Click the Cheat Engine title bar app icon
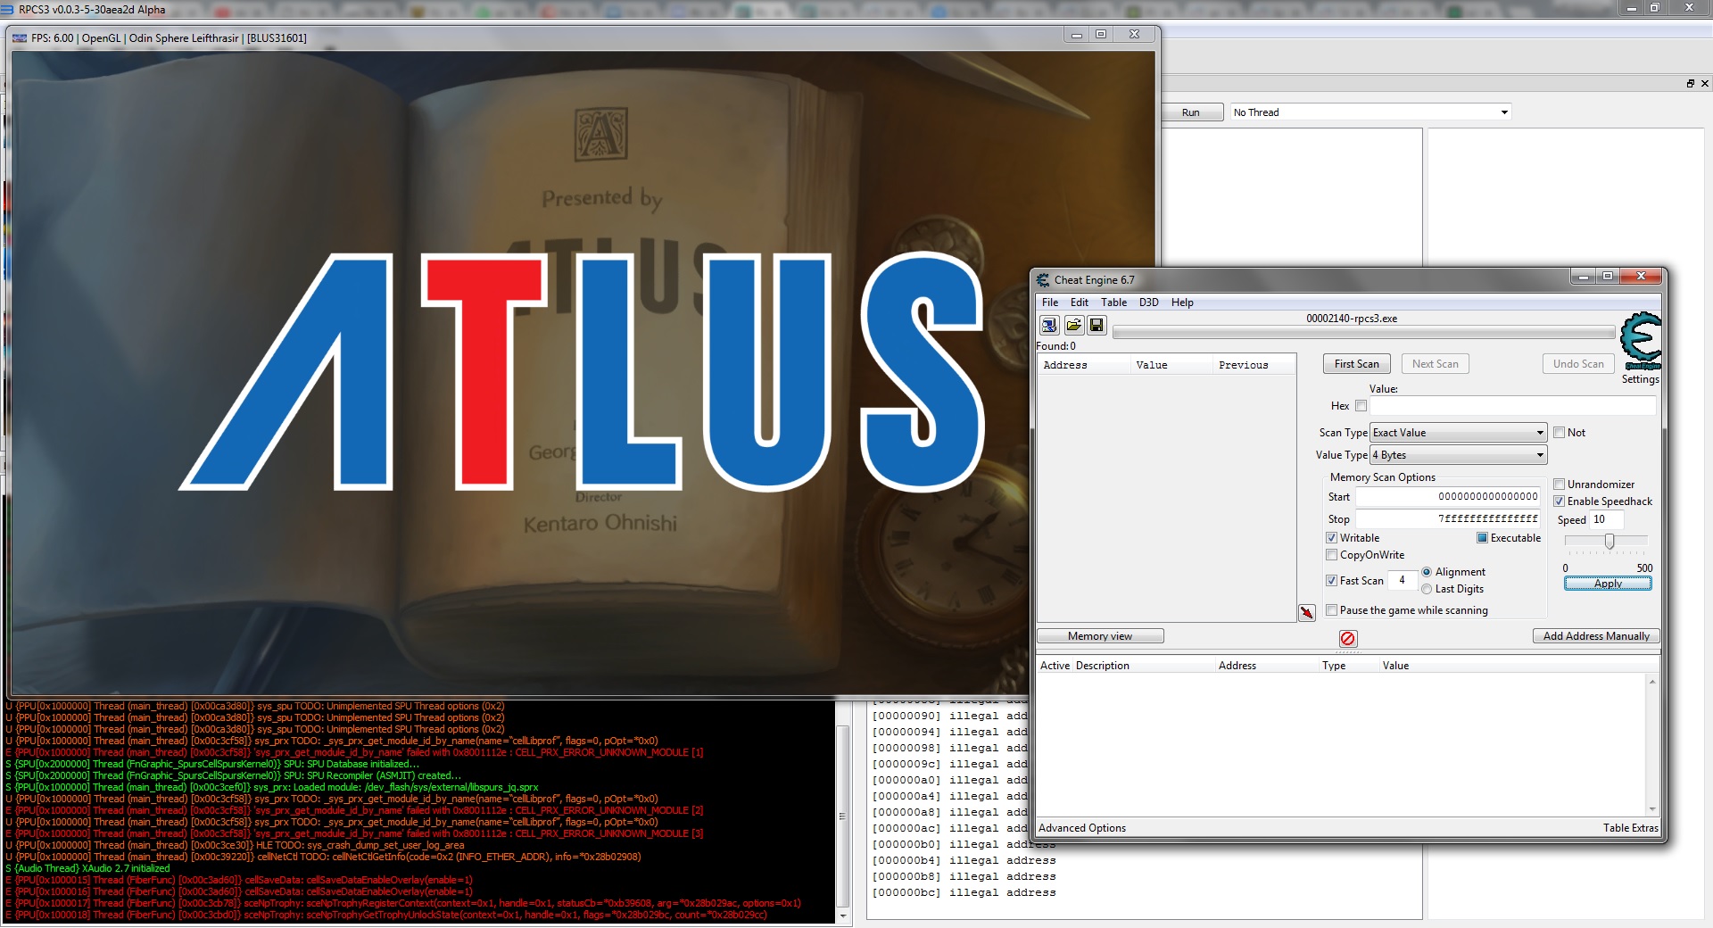 point(1043,279)
